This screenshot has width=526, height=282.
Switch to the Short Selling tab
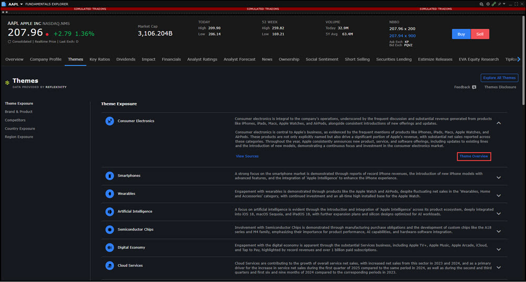tap(357, 59)
